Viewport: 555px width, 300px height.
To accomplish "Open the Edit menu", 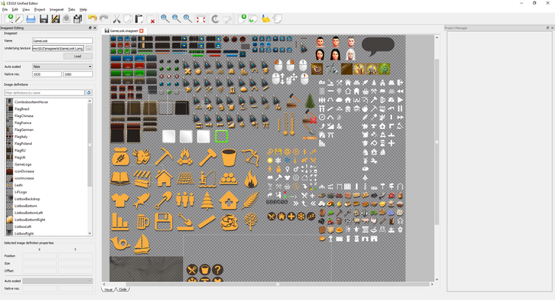I will pyautogui.click(x=15, y=10).
